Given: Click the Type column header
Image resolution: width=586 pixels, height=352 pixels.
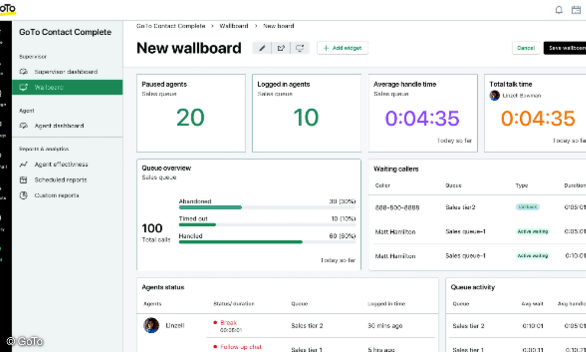Looking at the screenshot, I should pyautogui.click(x=522, y=186).
